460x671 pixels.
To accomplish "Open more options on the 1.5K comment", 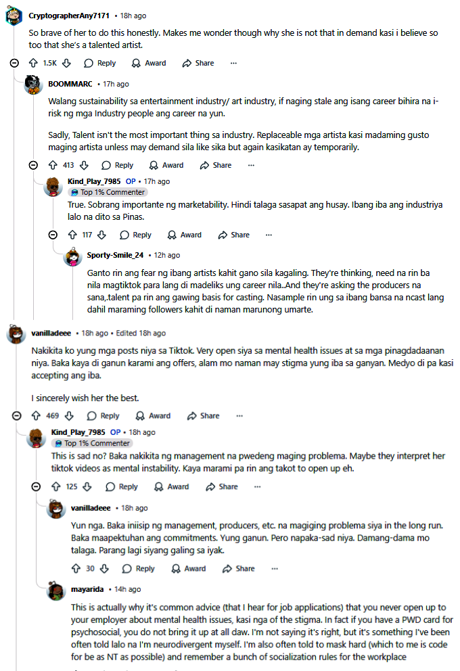I will 233,63.
